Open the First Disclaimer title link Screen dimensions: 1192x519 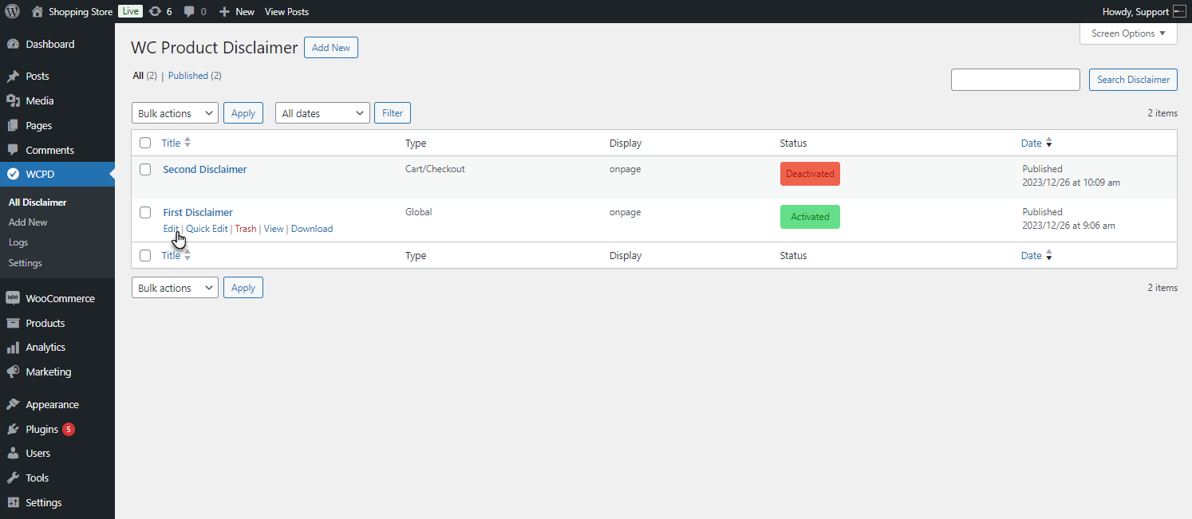[198, 212]
